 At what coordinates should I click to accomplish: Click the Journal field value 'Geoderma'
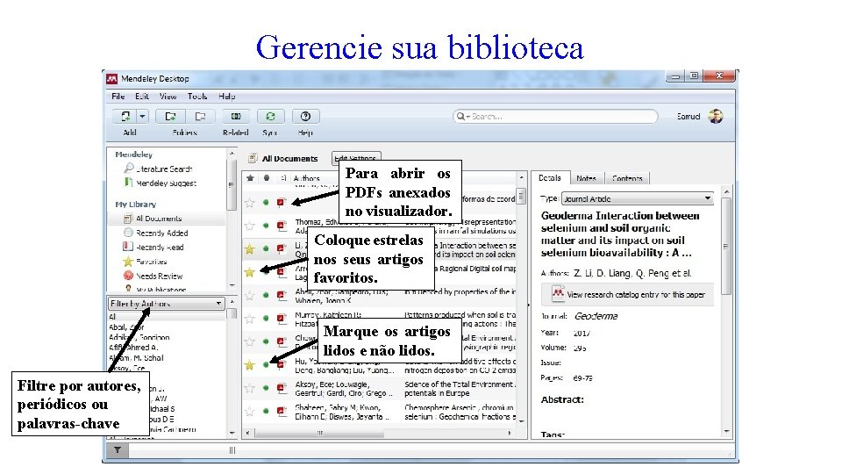click(x=596, y=316)
